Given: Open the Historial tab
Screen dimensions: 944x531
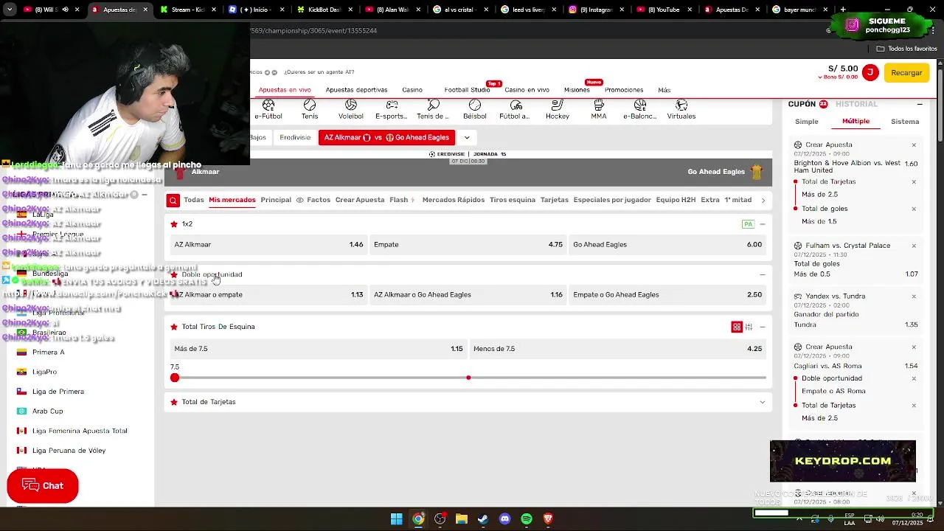Looking at the screenshot, I should (x=856, y=104).
